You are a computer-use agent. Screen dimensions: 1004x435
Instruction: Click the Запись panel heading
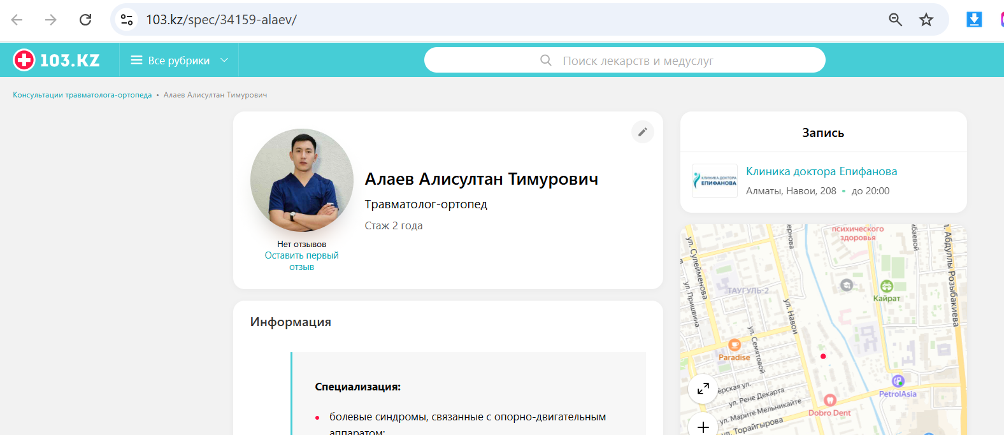pyautogui.click(x=823, y=132)
